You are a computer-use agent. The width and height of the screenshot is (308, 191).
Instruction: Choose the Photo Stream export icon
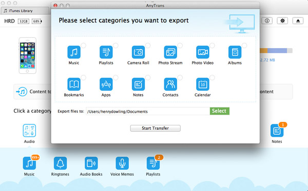(170, 52)
